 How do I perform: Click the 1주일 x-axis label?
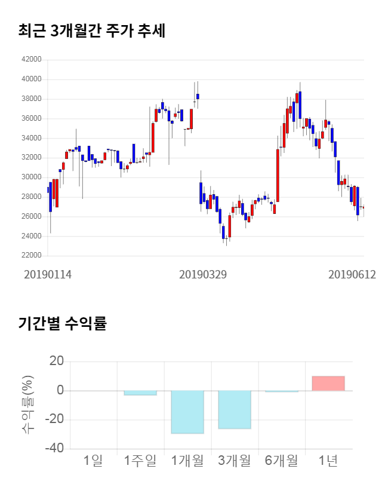pyautogui.click(x=140, y=460)
